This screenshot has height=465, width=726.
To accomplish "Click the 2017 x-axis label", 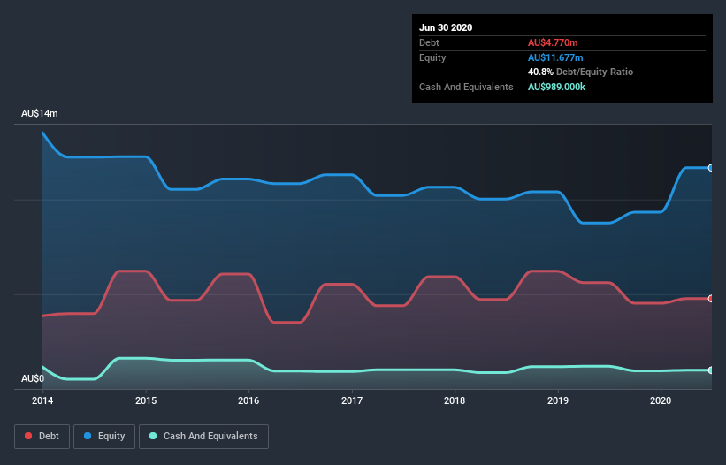I will [352, 400].
